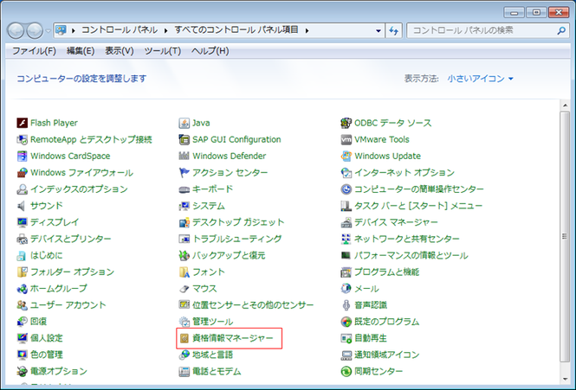
Task: Click the システム icon
Action: coord(184,206)
